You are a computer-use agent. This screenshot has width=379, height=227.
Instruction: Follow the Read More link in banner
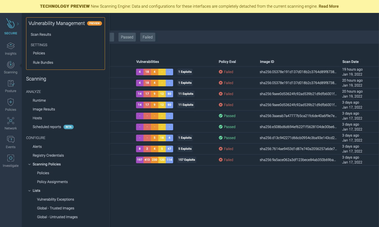click(329, 6)
